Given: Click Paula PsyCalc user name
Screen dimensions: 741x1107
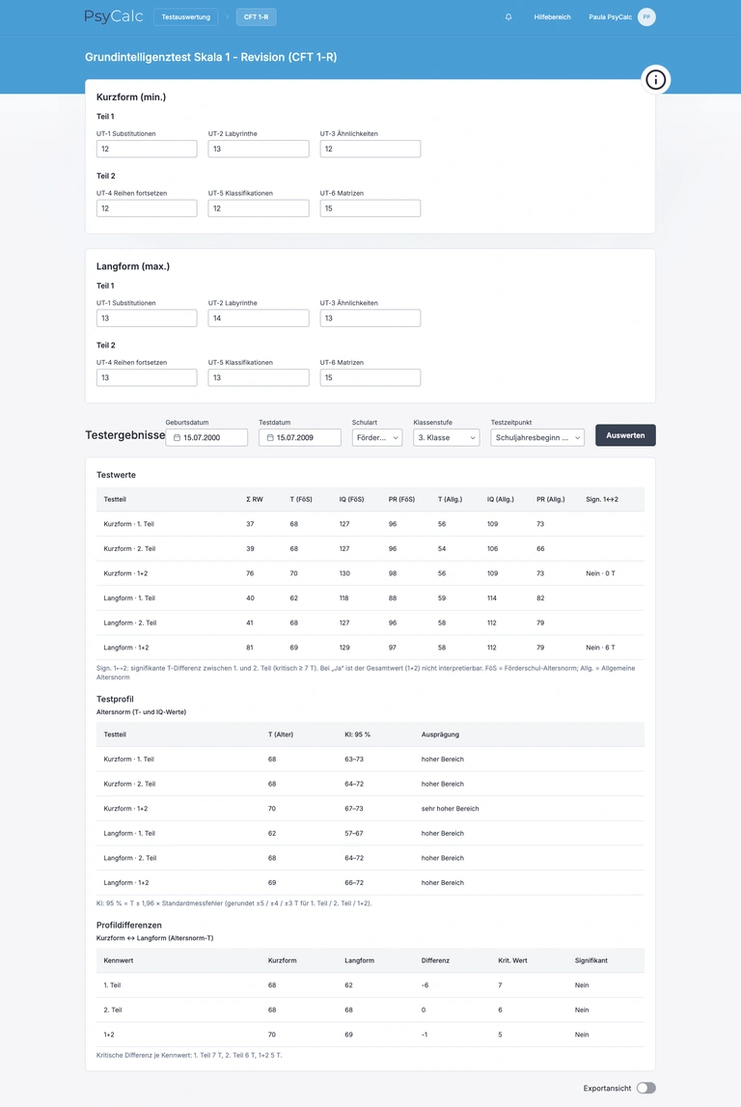Looking at the screenshot, I should [x=611, y=17].
